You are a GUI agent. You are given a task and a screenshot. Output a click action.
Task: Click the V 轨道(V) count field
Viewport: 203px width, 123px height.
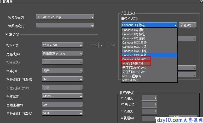(x=149, y=98)
